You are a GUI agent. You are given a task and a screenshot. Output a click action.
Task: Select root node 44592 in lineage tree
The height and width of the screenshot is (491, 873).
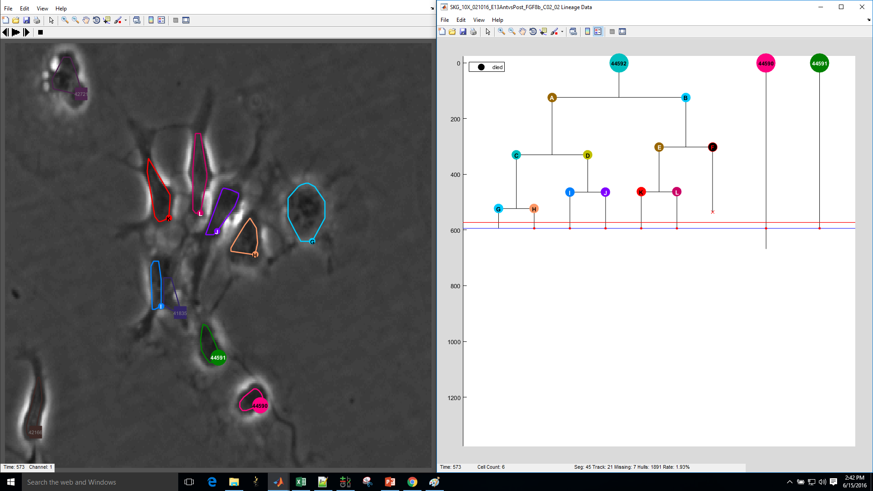click(x=618, y=63)
